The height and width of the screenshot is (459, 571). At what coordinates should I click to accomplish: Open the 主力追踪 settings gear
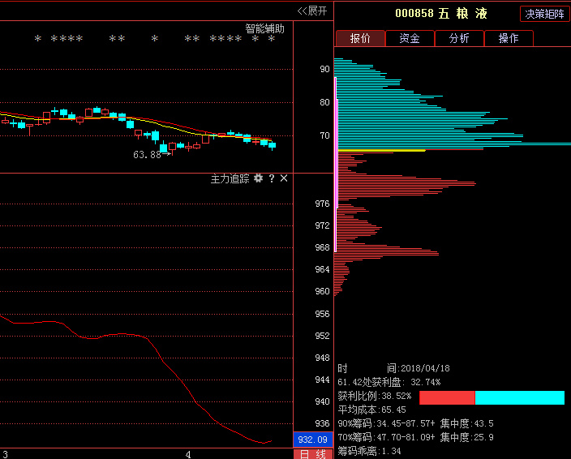click(258, 178)
